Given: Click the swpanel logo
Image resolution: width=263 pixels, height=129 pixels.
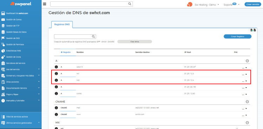Looking at the screenshot, I should click(x=21, y=4).
